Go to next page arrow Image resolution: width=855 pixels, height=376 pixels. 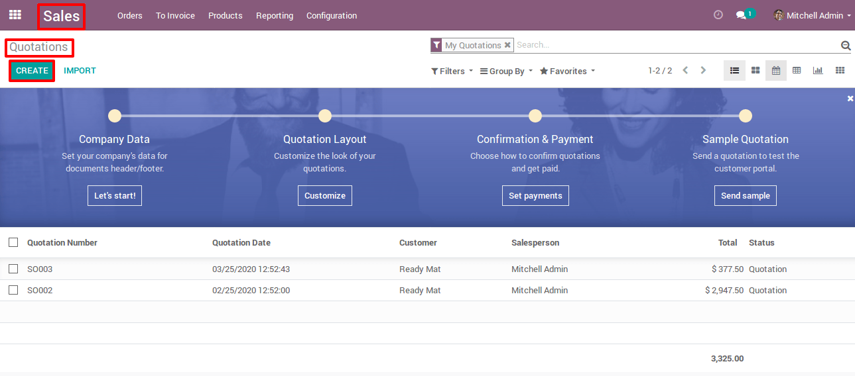[704, 70]
